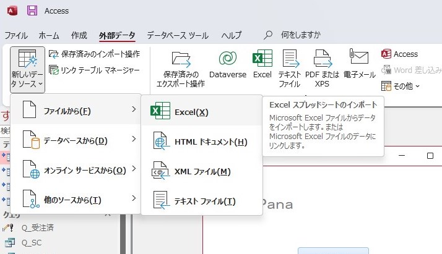Click the Access application logo icon

[x=12, y=11]
